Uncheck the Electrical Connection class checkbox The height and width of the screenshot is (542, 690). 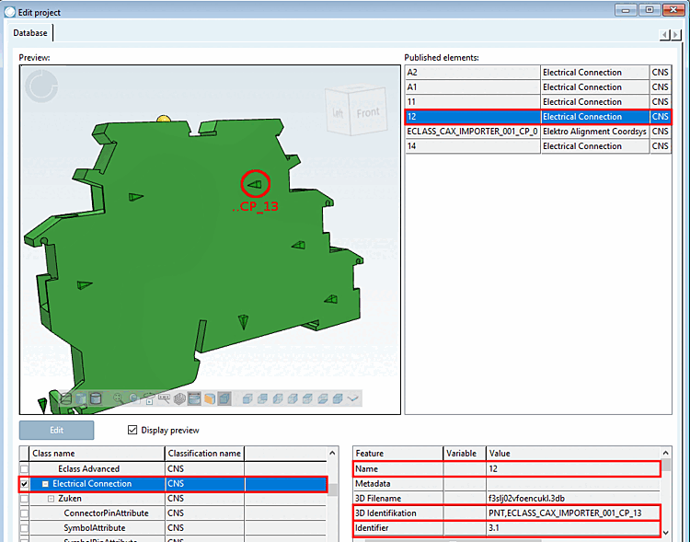point(25,484)
